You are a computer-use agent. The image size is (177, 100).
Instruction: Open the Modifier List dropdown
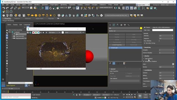point(125,31)
